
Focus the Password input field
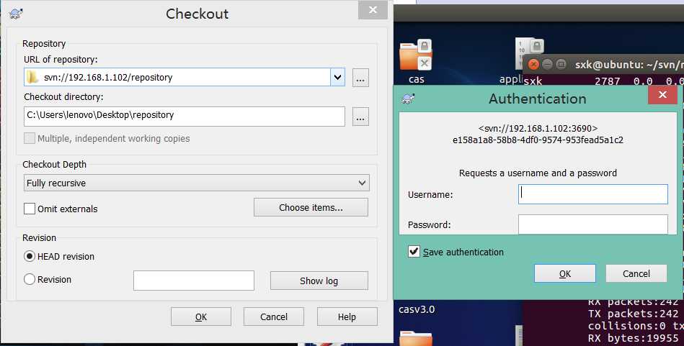pyautogui.click(x=593, y=224)
